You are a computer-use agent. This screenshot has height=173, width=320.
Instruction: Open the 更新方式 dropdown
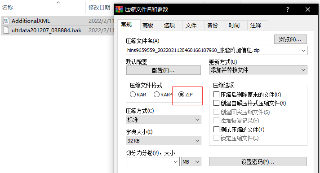coord(258,70)
